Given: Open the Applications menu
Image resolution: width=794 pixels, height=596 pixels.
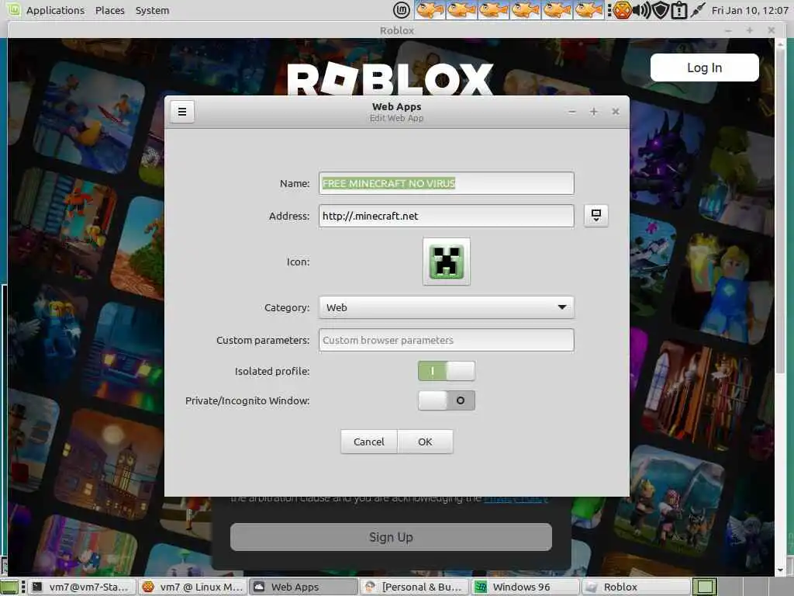Looking at the screenshot, I should tap(55, 11).
